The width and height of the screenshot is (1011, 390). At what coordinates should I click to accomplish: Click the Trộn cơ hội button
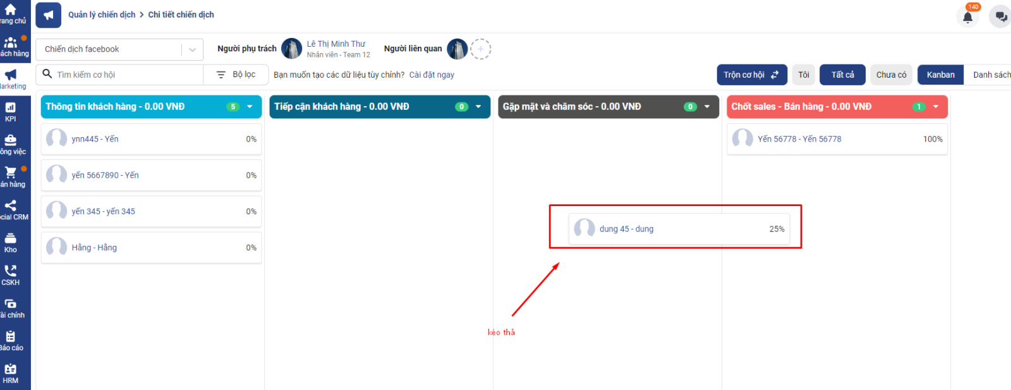pyautogui.click(x=751, y=75)
